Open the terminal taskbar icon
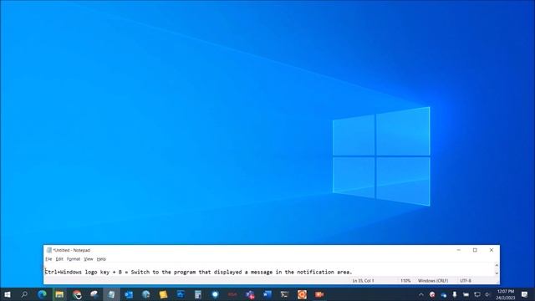535x301 pixels. pyautogui.click(x=284, y=294)
